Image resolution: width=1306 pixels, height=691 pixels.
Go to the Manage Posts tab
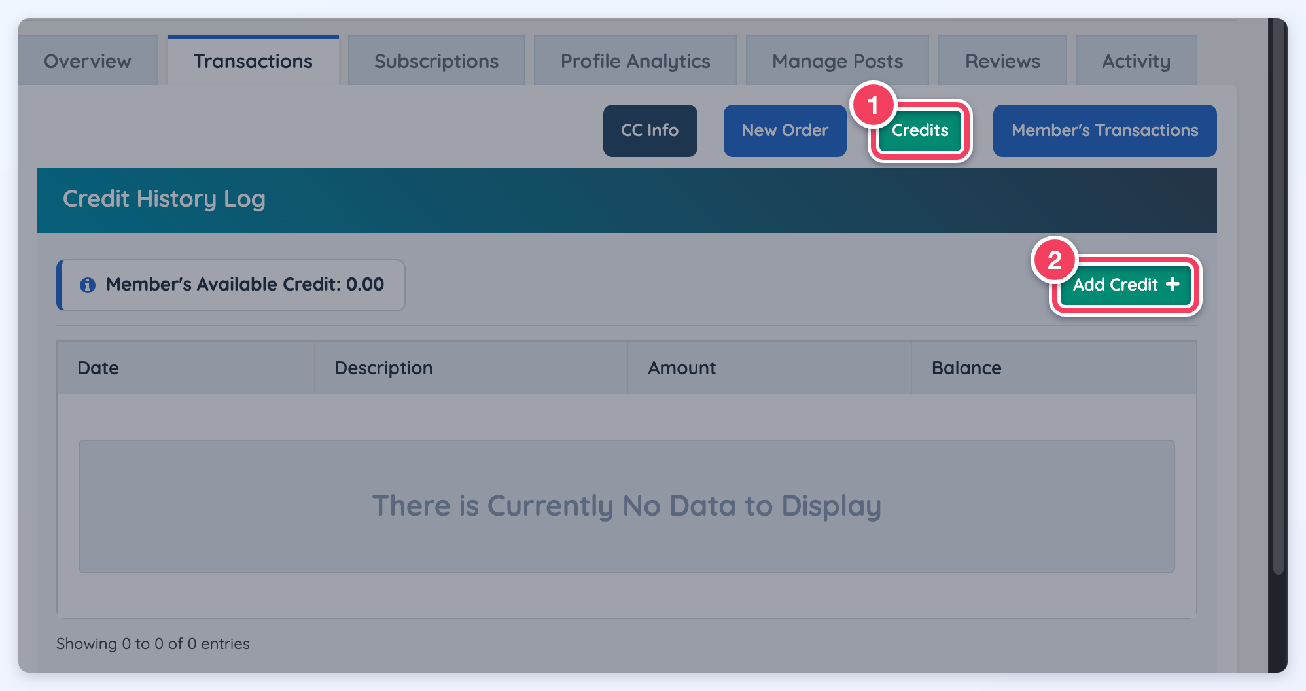tap(838, 61)
